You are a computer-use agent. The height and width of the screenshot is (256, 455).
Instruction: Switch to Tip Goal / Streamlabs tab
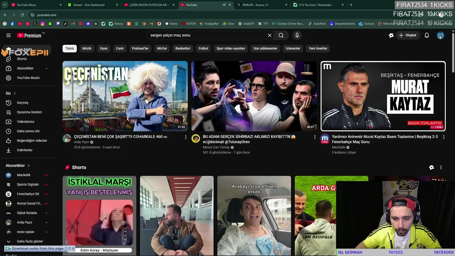pyautogui.click(x=318, y=5)
